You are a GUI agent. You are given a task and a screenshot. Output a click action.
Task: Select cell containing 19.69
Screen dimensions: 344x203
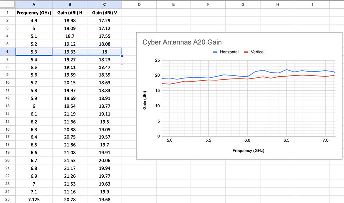[x=70, y=98]
